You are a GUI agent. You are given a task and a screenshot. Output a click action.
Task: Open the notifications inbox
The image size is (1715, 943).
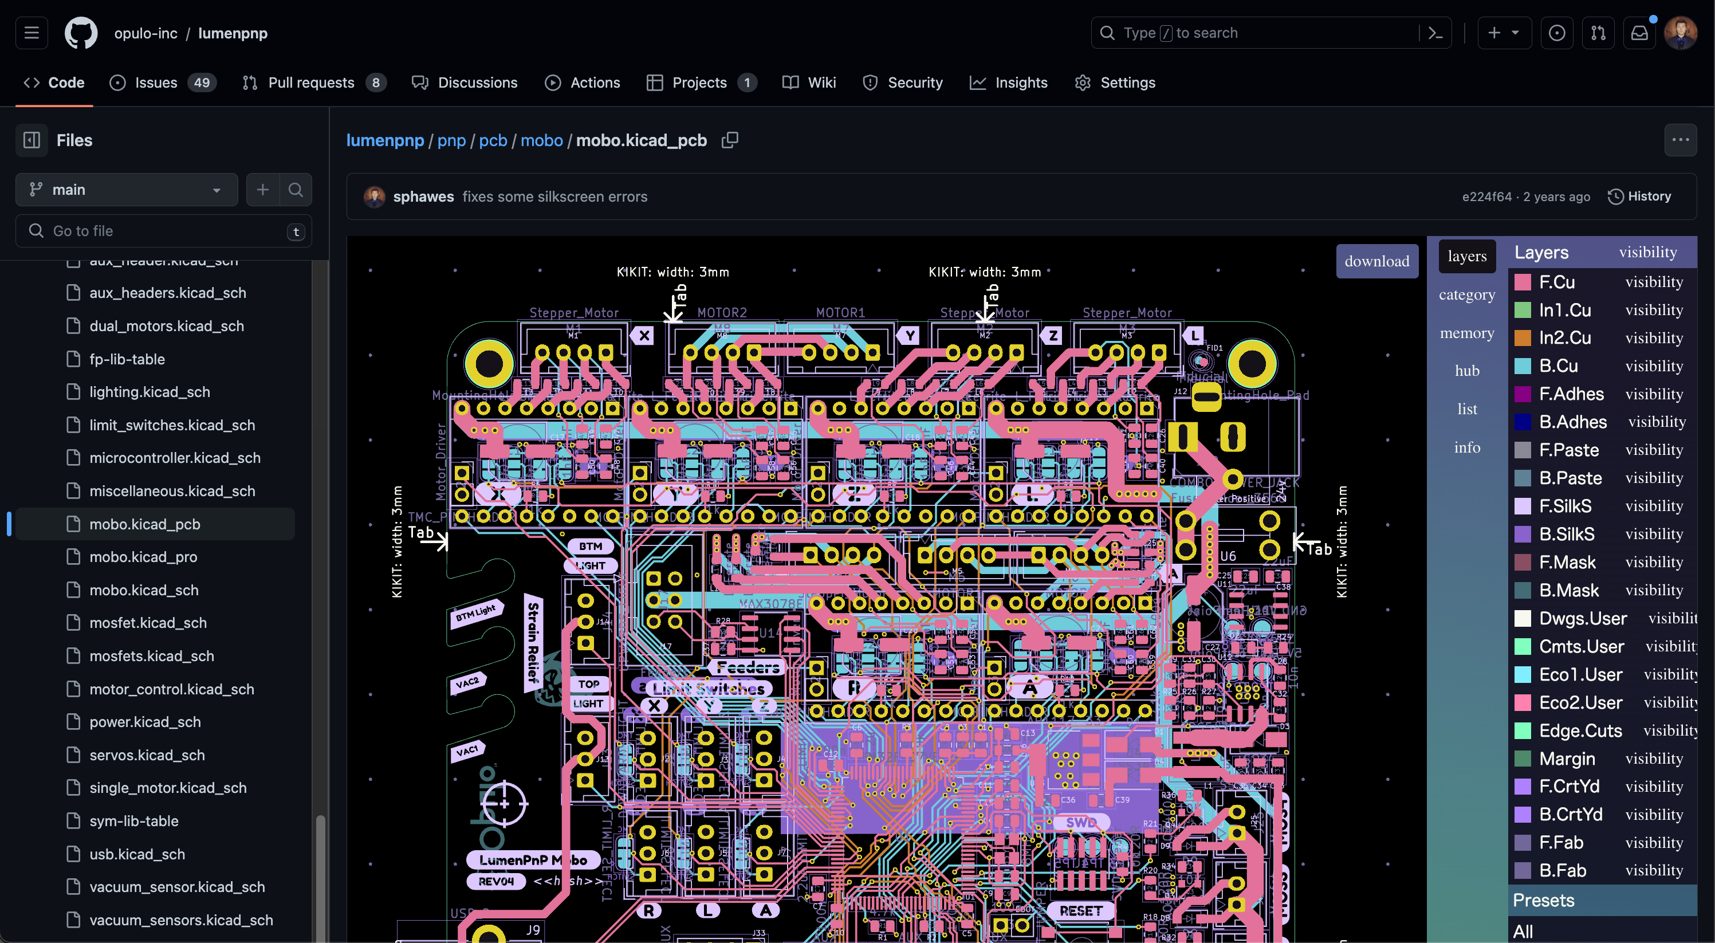1639,33
